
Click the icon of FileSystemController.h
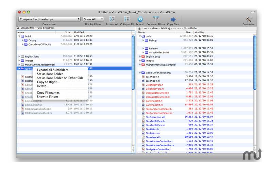click(143, 149)
